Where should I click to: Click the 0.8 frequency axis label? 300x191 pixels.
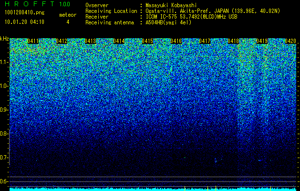click(3, 134)
